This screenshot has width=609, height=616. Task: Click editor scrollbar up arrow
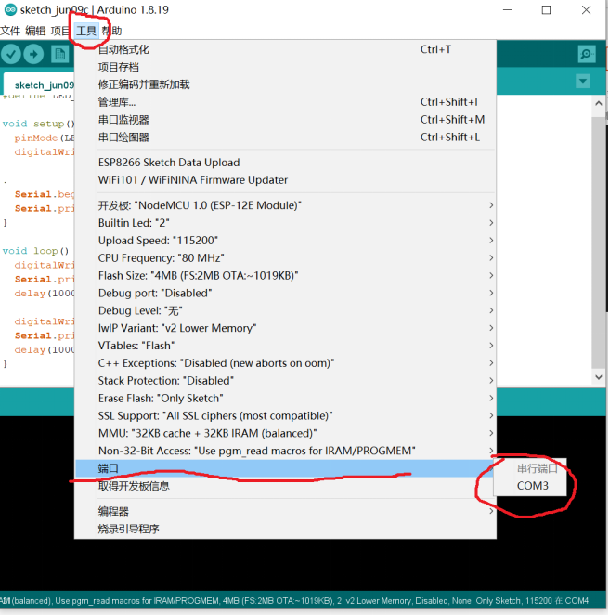tap(599, 103)
